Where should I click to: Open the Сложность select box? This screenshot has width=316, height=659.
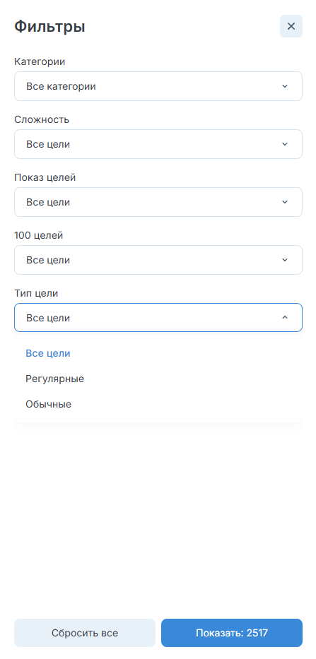tap(158, 144)
